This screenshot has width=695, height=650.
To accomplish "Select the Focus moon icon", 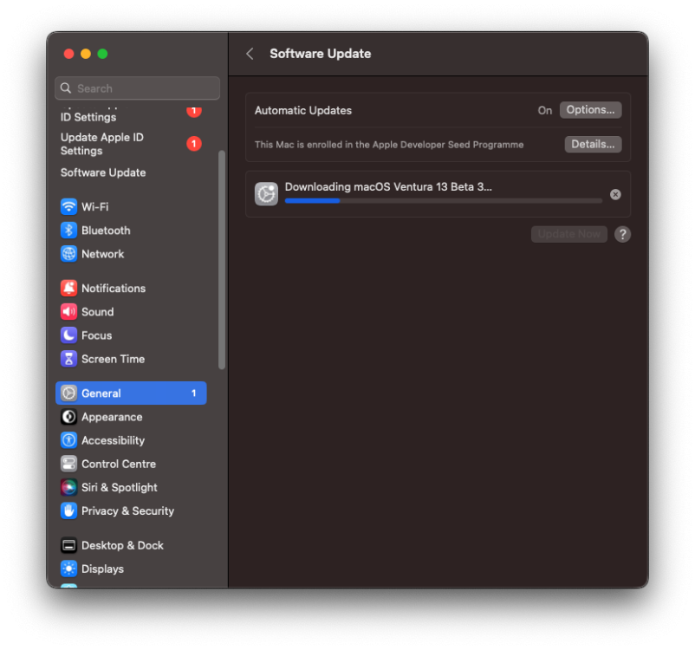I will pos(68,335).
